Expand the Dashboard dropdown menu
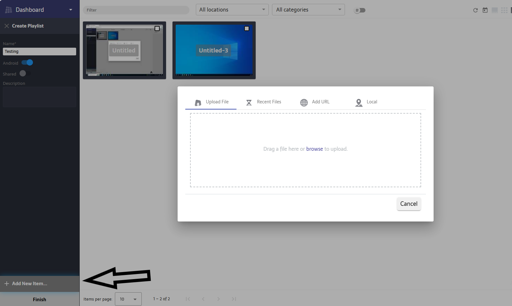 (x=71, y=10)
